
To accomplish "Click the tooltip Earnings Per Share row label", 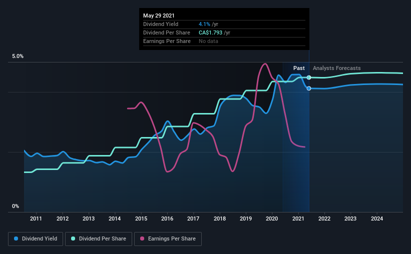I will 167,41.
